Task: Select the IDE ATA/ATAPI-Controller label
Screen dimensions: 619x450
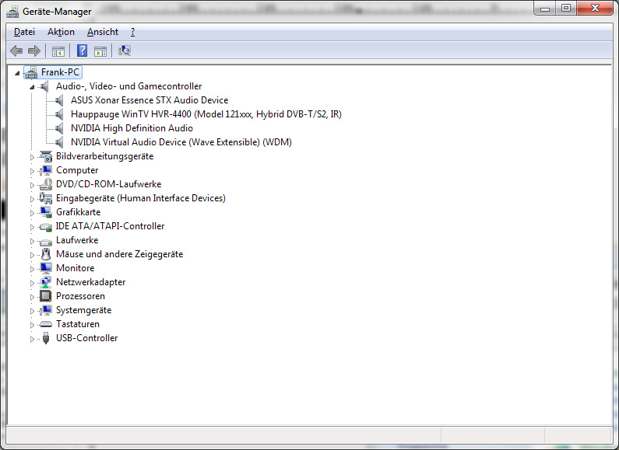Action: click(110, 226)
